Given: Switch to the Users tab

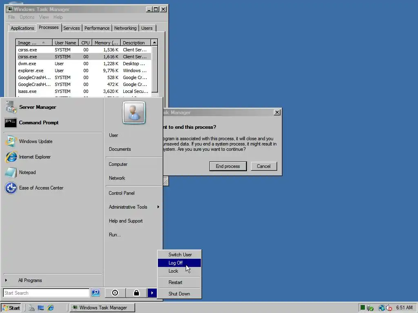Looking at the screenshot, I should point(147,28).
